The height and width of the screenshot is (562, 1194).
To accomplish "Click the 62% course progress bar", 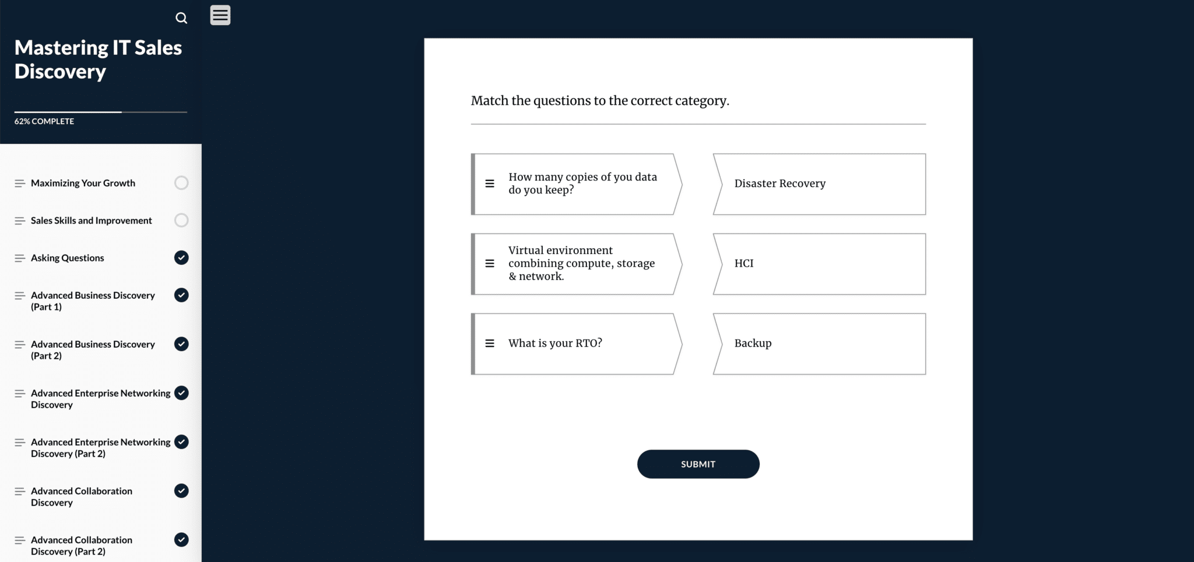I will (x=100, y=112).
